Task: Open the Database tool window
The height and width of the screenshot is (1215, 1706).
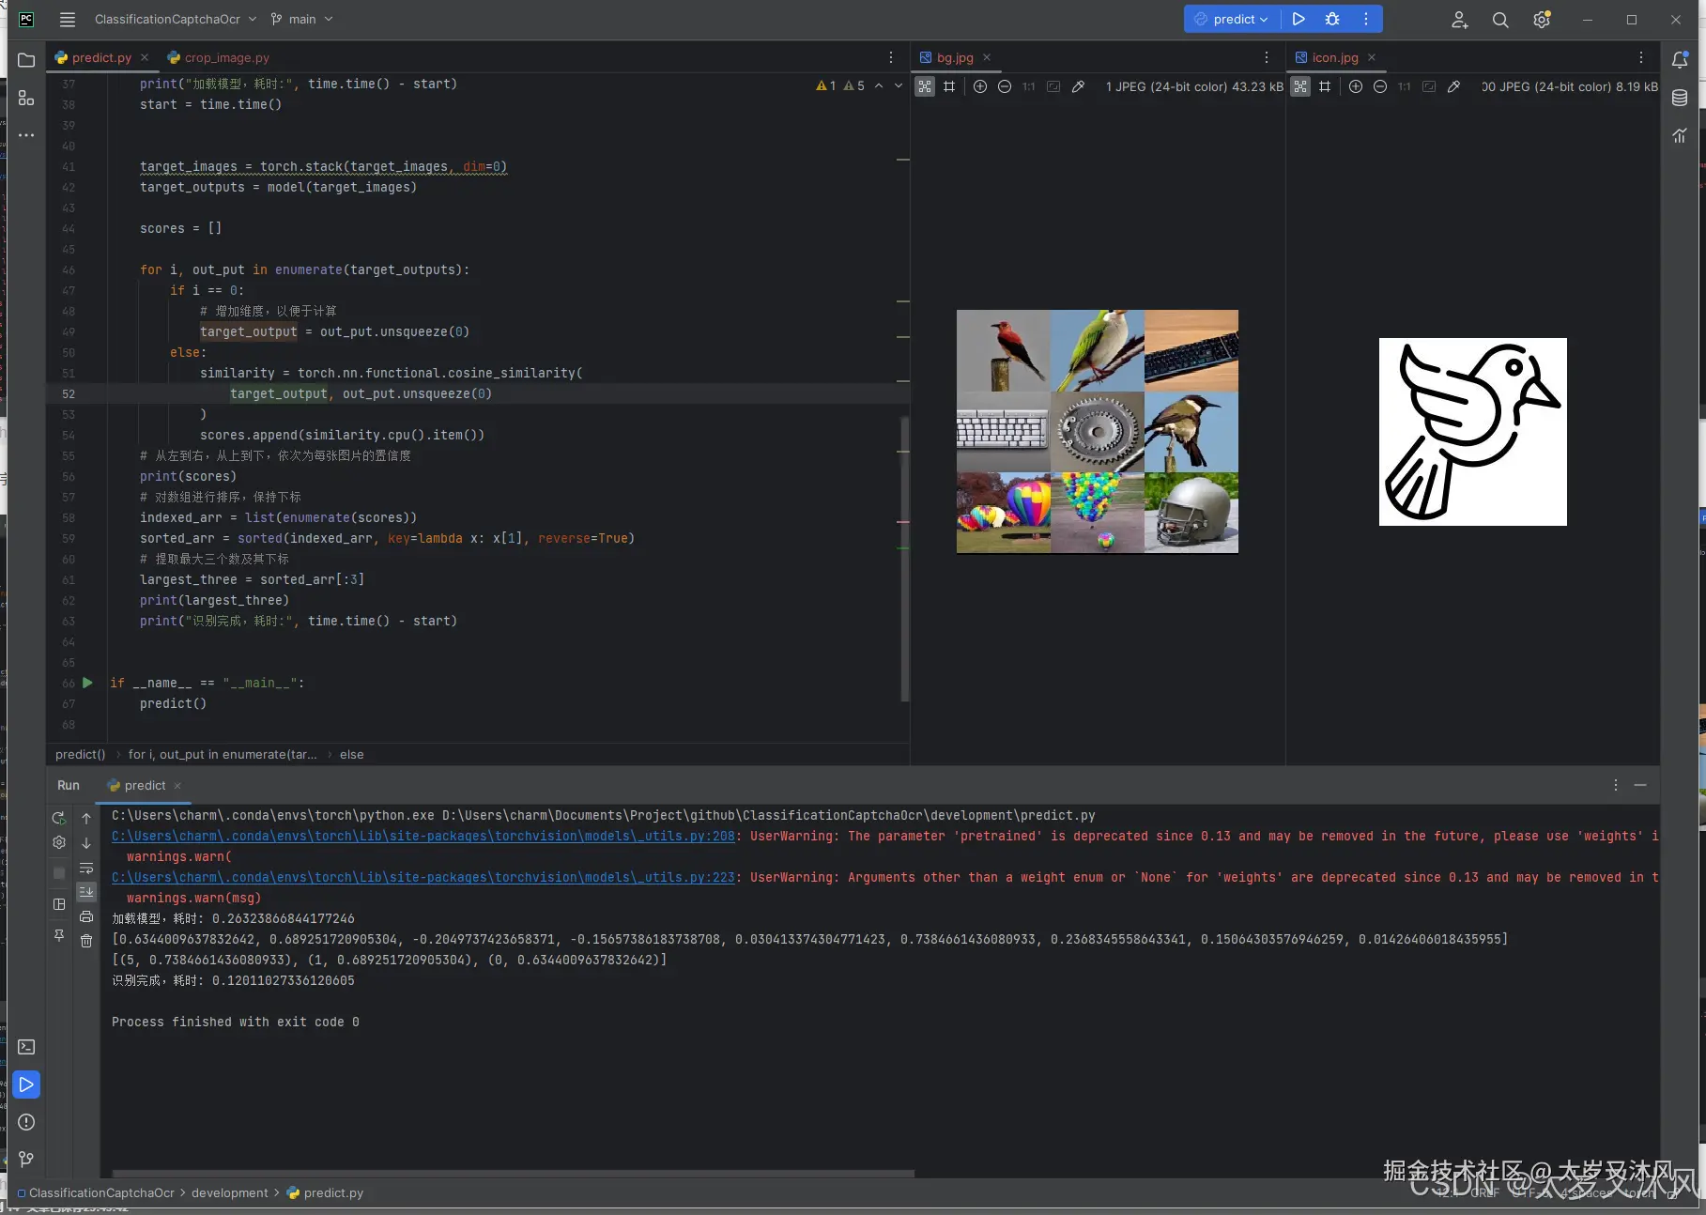Action: pyautogui.click(x=1680, y=98)
